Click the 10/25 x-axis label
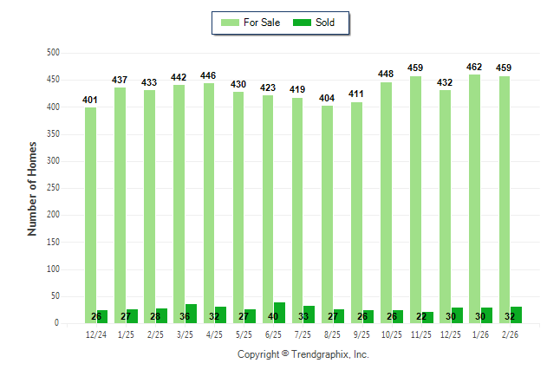The image size is (560, 376). click(392, 334)
